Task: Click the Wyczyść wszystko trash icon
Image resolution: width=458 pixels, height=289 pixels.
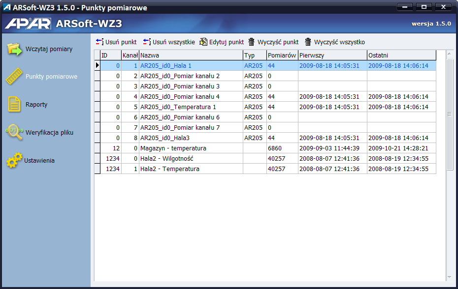Action: pyautogui.click(x=308, y=42)
